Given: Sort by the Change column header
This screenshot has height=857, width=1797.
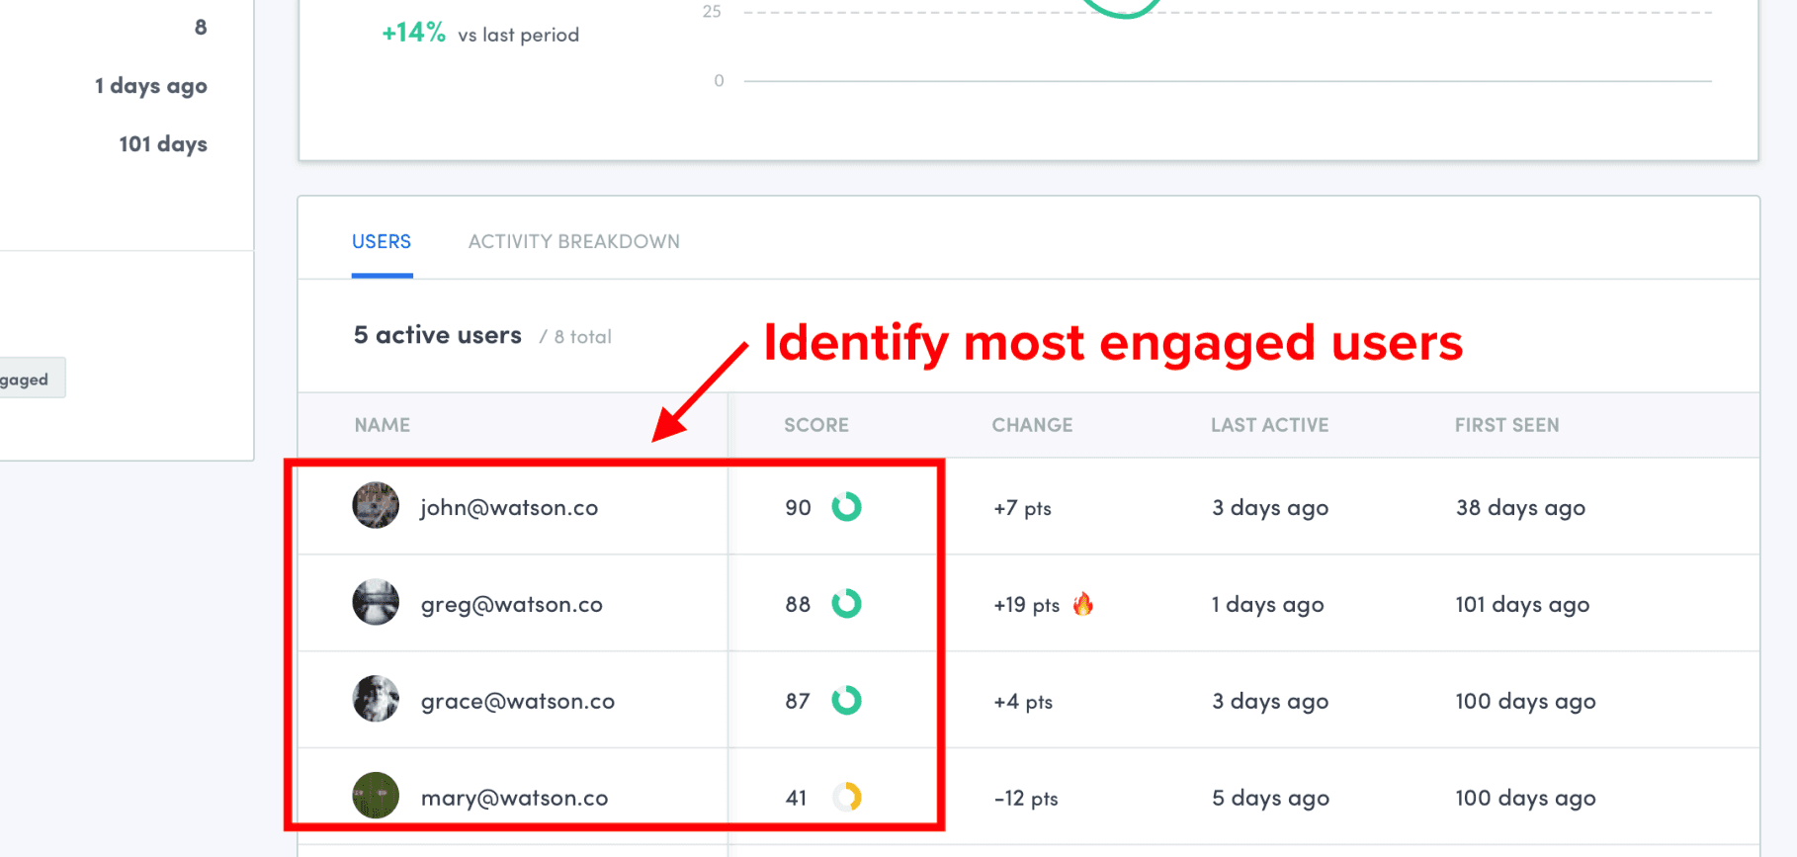Looking at the screenshot, I should tap(1032, 425).
